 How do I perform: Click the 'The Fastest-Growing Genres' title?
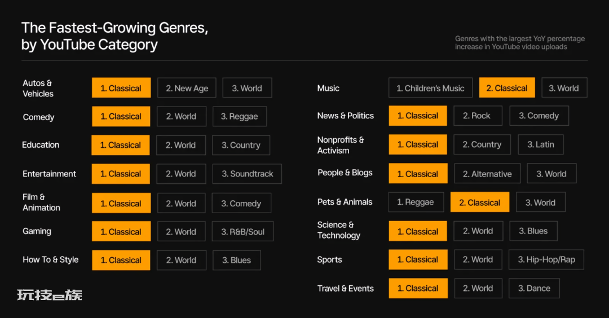click(114, 36)
